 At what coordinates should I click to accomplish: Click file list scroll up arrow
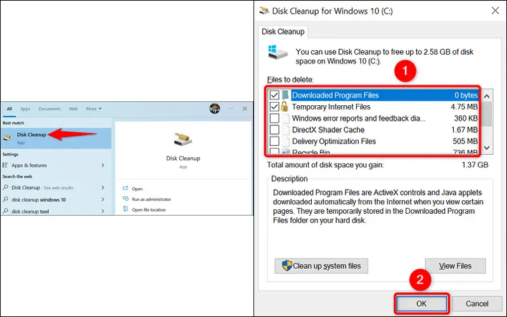click(x=487, y=96)
